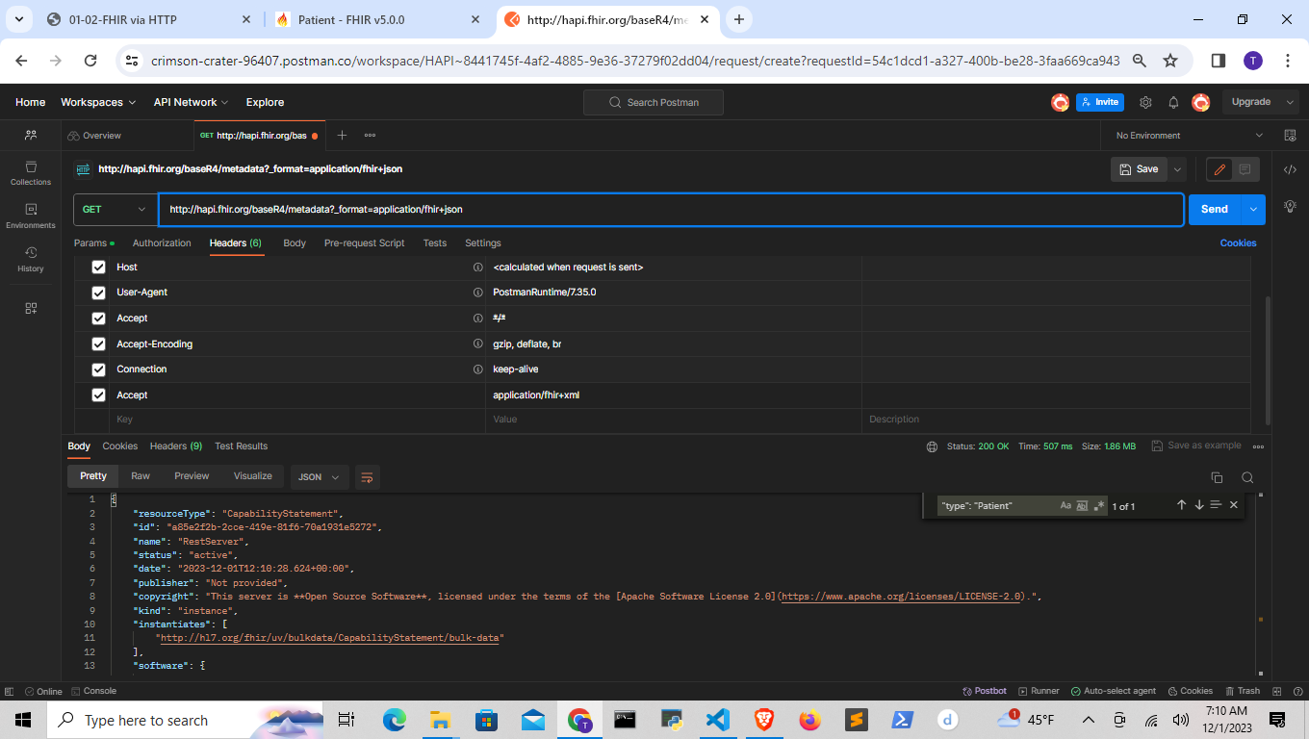
Task: Switch to the comments mode icon
Action: 1245,169
